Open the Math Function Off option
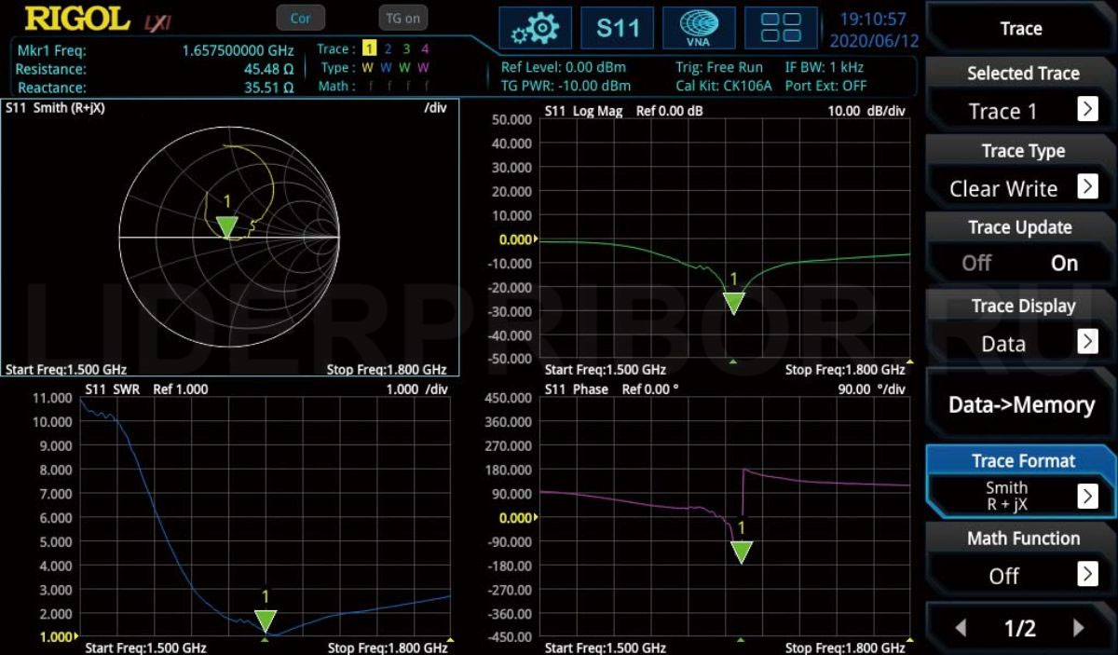 point(1021,575)
